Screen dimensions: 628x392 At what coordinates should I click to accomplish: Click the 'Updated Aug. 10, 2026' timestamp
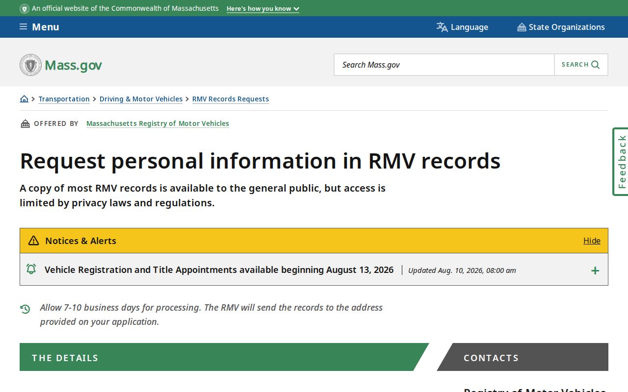(x=462, y=270)
